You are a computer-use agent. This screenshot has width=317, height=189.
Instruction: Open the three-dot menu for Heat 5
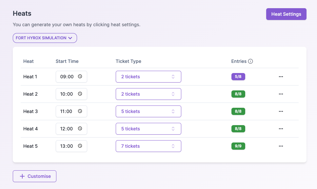point(281,146)
